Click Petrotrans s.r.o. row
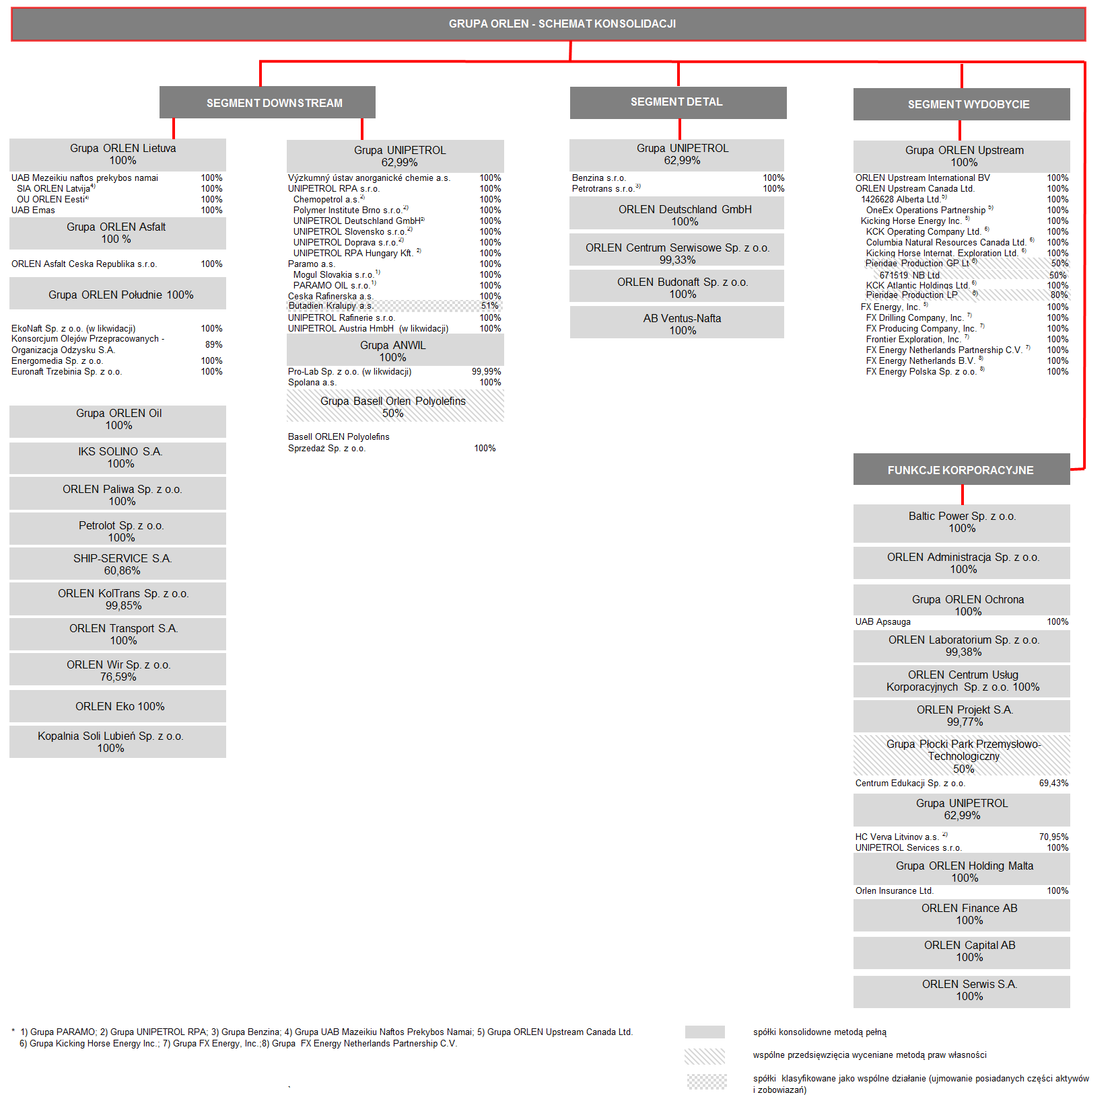Screen dimensions: 1114x1107 point(678,189)
